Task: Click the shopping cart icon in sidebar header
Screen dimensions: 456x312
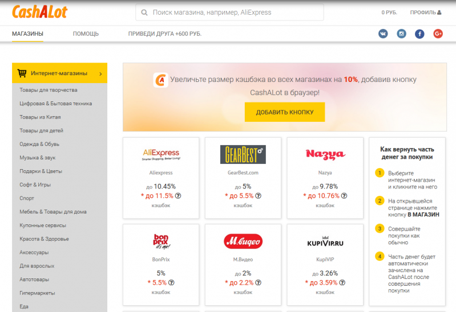Action: [x=22, y=73]
